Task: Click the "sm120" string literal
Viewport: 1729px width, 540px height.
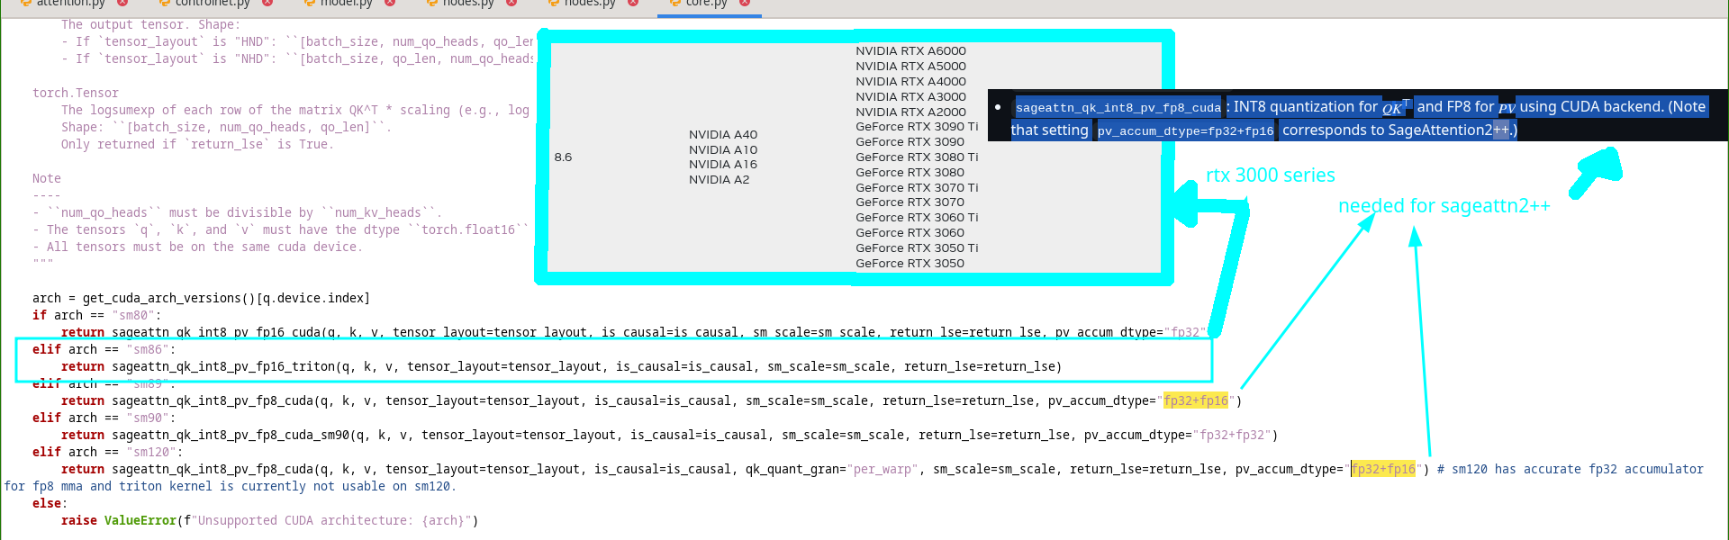Action: (x=154, y=453)
